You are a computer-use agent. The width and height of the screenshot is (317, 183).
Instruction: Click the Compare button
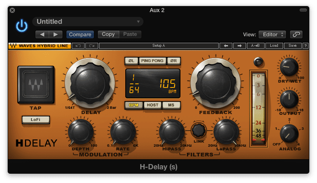80,34
